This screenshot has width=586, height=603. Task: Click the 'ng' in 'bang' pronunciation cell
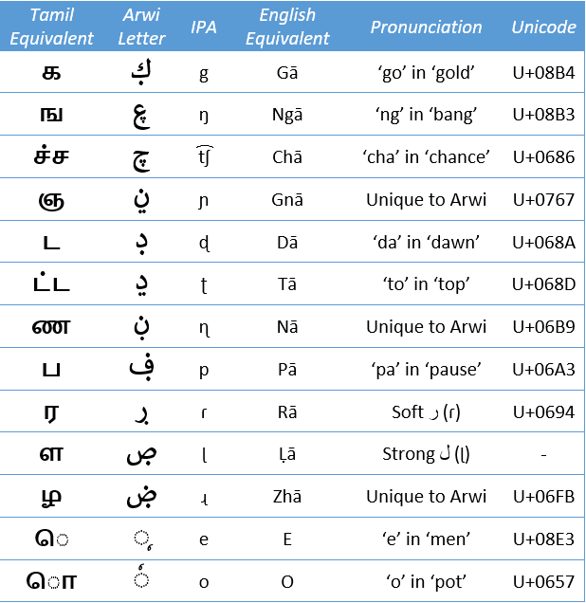pos(426,115)
